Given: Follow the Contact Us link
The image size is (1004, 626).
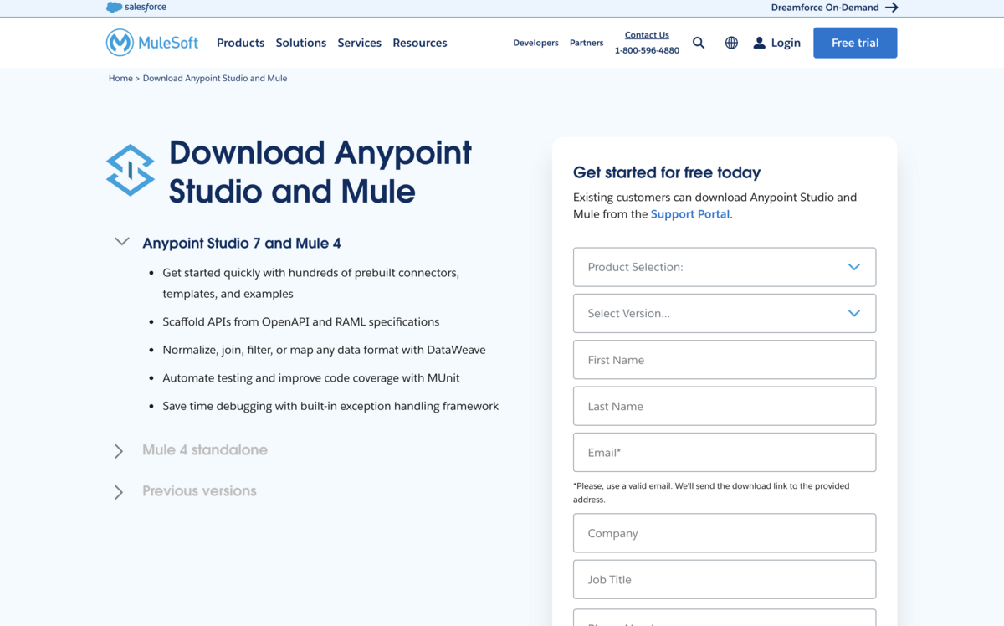Looking at the screenshot, I should tap(647, 34).
